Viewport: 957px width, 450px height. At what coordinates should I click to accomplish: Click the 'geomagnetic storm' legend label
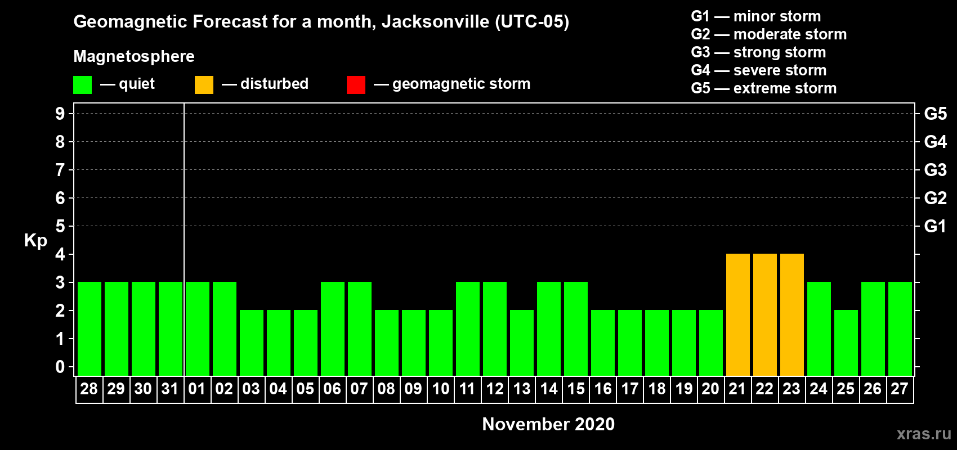tap(461, 84)
